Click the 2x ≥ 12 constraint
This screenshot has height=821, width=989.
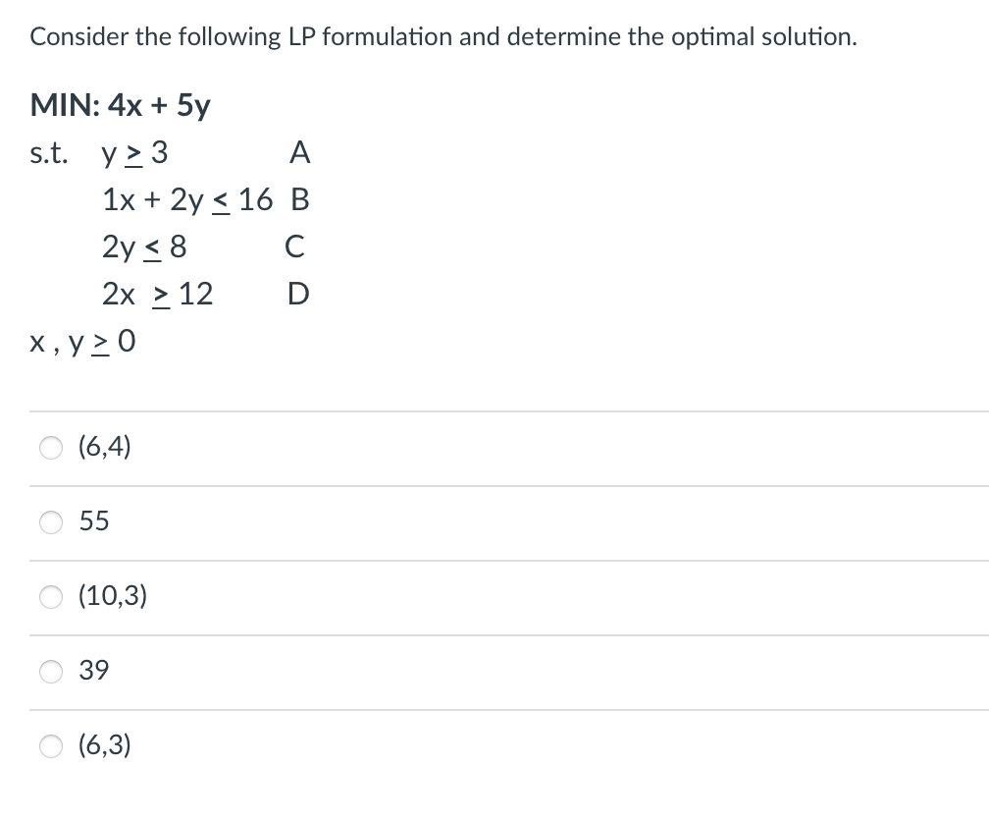[x=157, y=294]
